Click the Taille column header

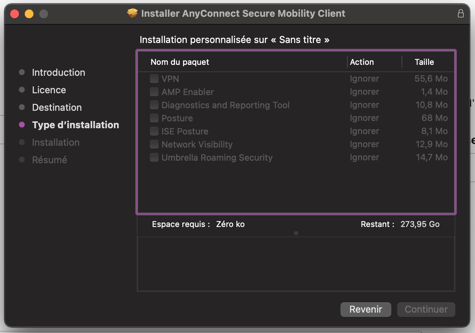tap(424, 62)
